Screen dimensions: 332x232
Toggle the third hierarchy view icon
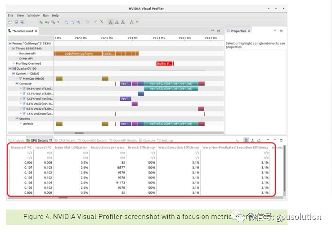[123, 22]
